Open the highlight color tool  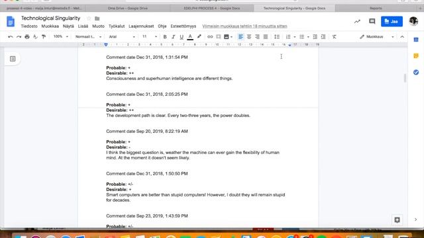click(x=199, y=37)
